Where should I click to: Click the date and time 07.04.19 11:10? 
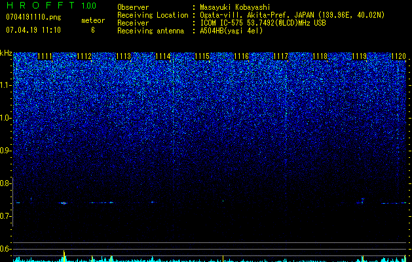[33, 30]
